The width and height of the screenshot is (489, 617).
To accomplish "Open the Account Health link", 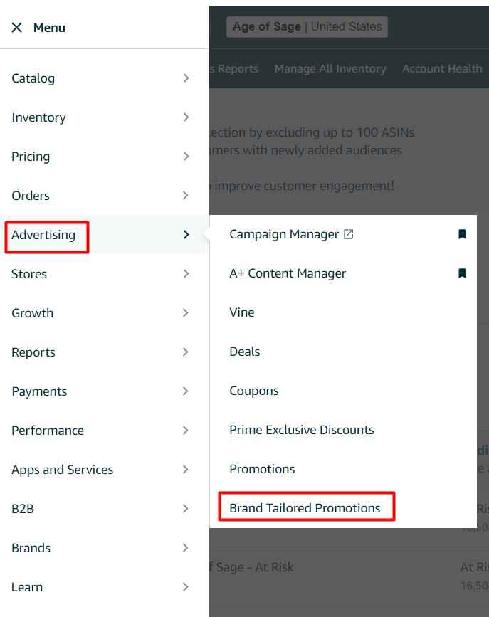I will pos(442,69).
